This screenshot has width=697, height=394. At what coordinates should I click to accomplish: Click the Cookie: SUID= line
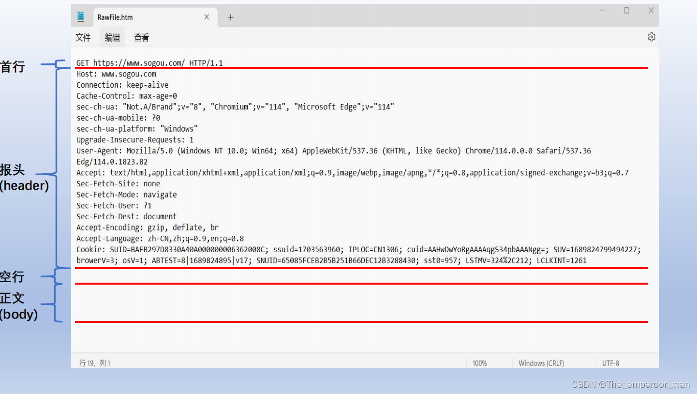(x=358, y=250)
